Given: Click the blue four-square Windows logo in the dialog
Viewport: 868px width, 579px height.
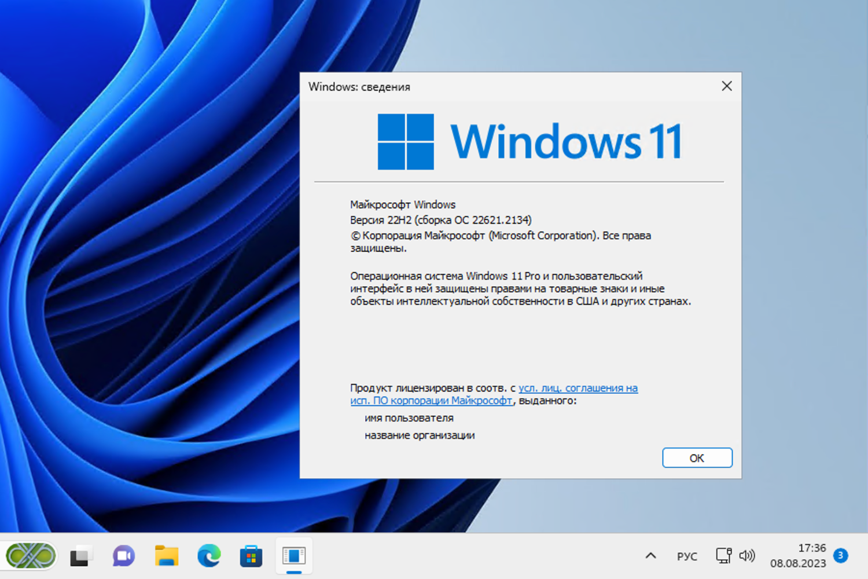Looking at the screenshot, I should click(405, 141).
